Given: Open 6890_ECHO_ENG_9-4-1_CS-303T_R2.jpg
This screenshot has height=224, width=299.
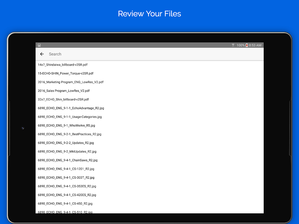Looking at the screenshot, I should click(150, 178).
